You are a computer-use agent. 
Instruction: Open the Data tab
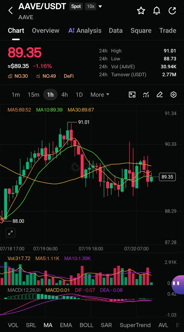click(x=116, y=30)
